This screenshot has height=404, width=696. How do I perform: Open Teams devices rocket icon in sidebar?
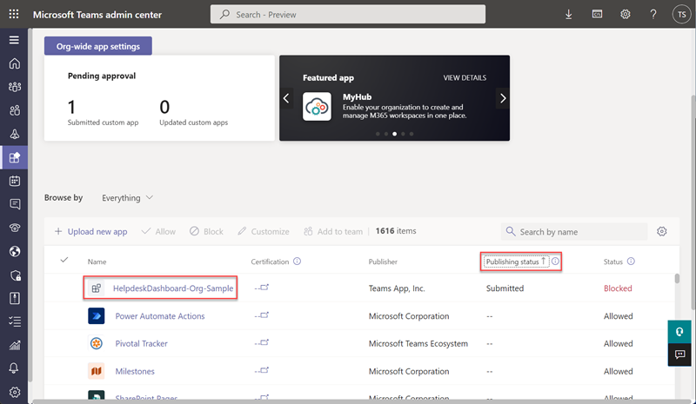click(15, 134)
